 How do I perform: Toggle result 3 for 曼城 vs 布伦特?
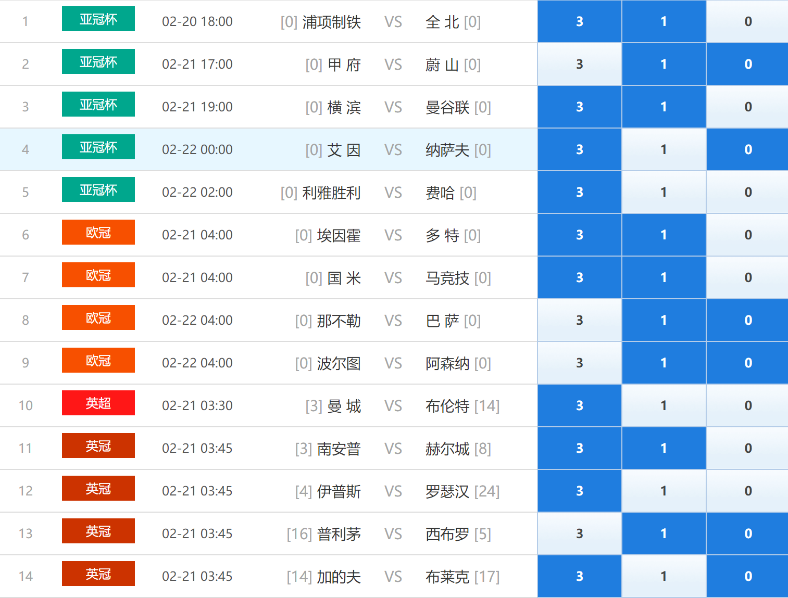(x=580, y=405)
